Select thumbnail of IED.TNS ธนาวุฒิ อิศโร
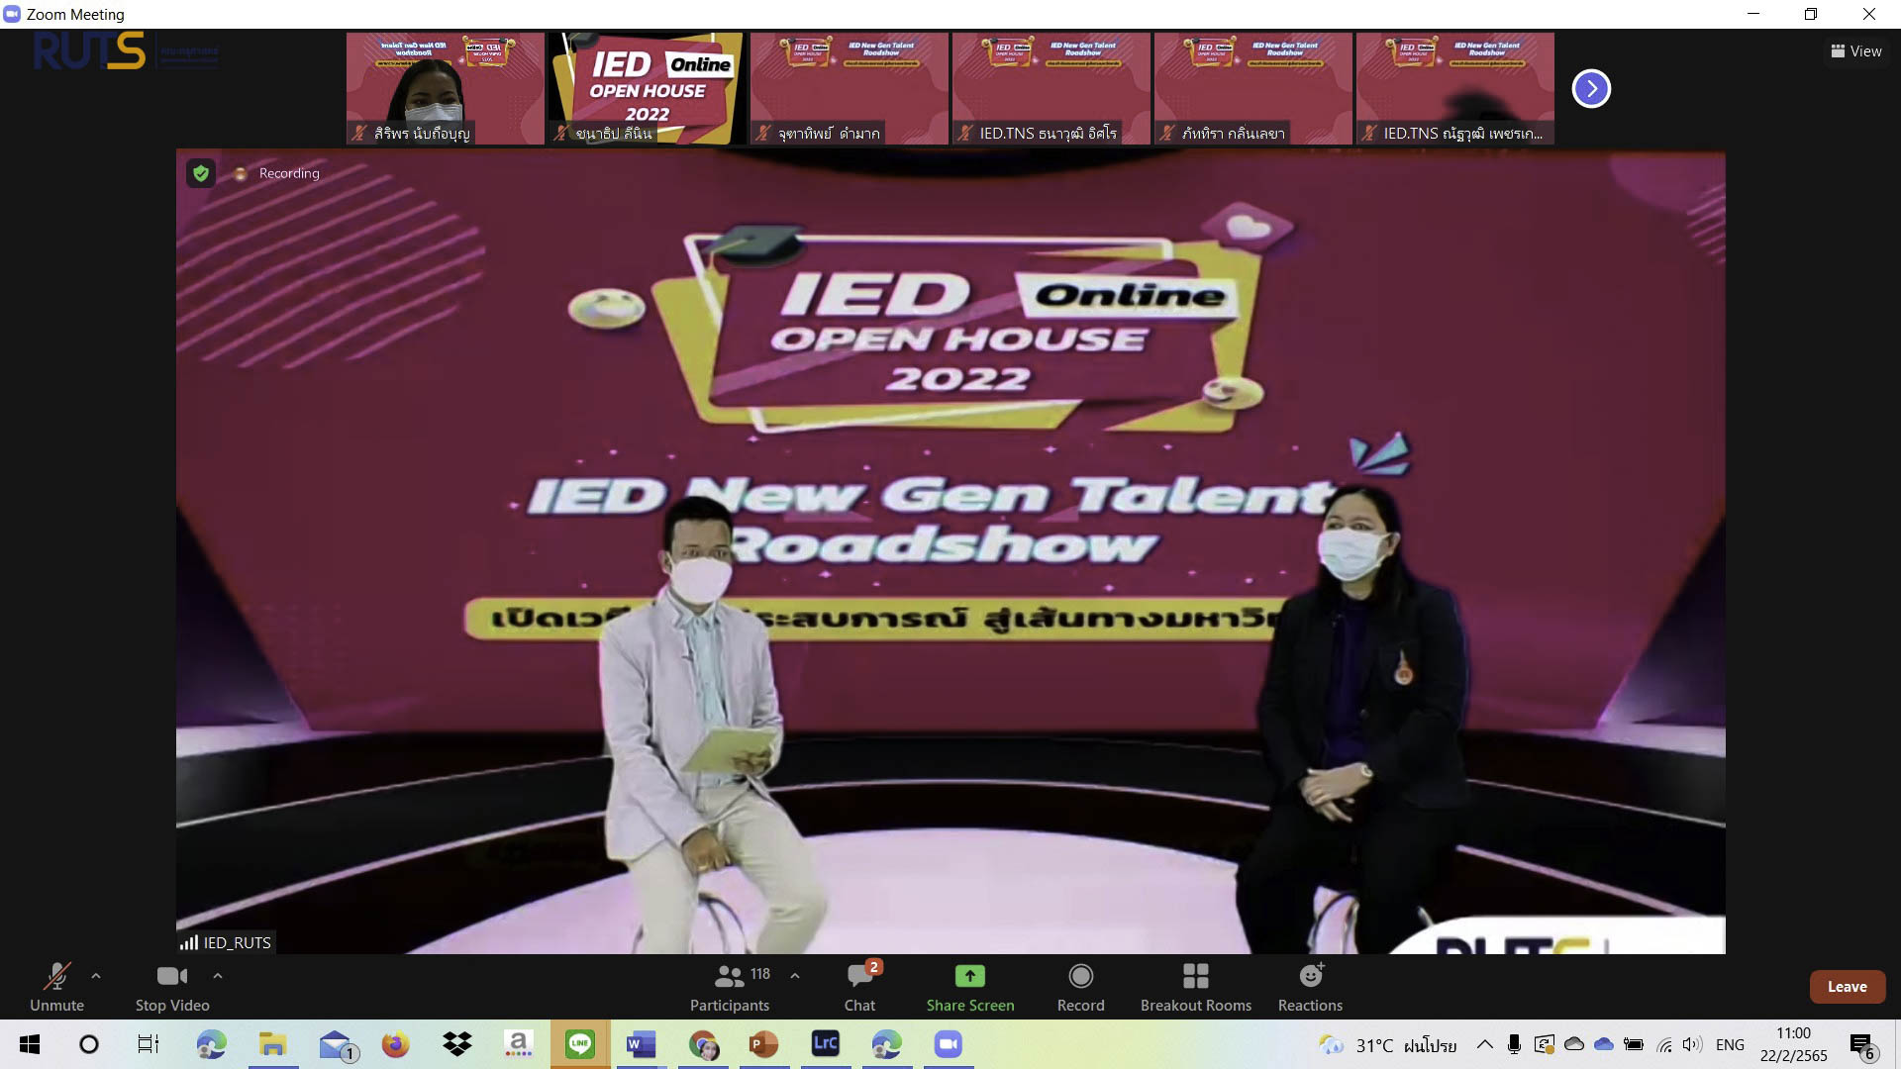The image size is (1901, 1069). click(1051, 88)
